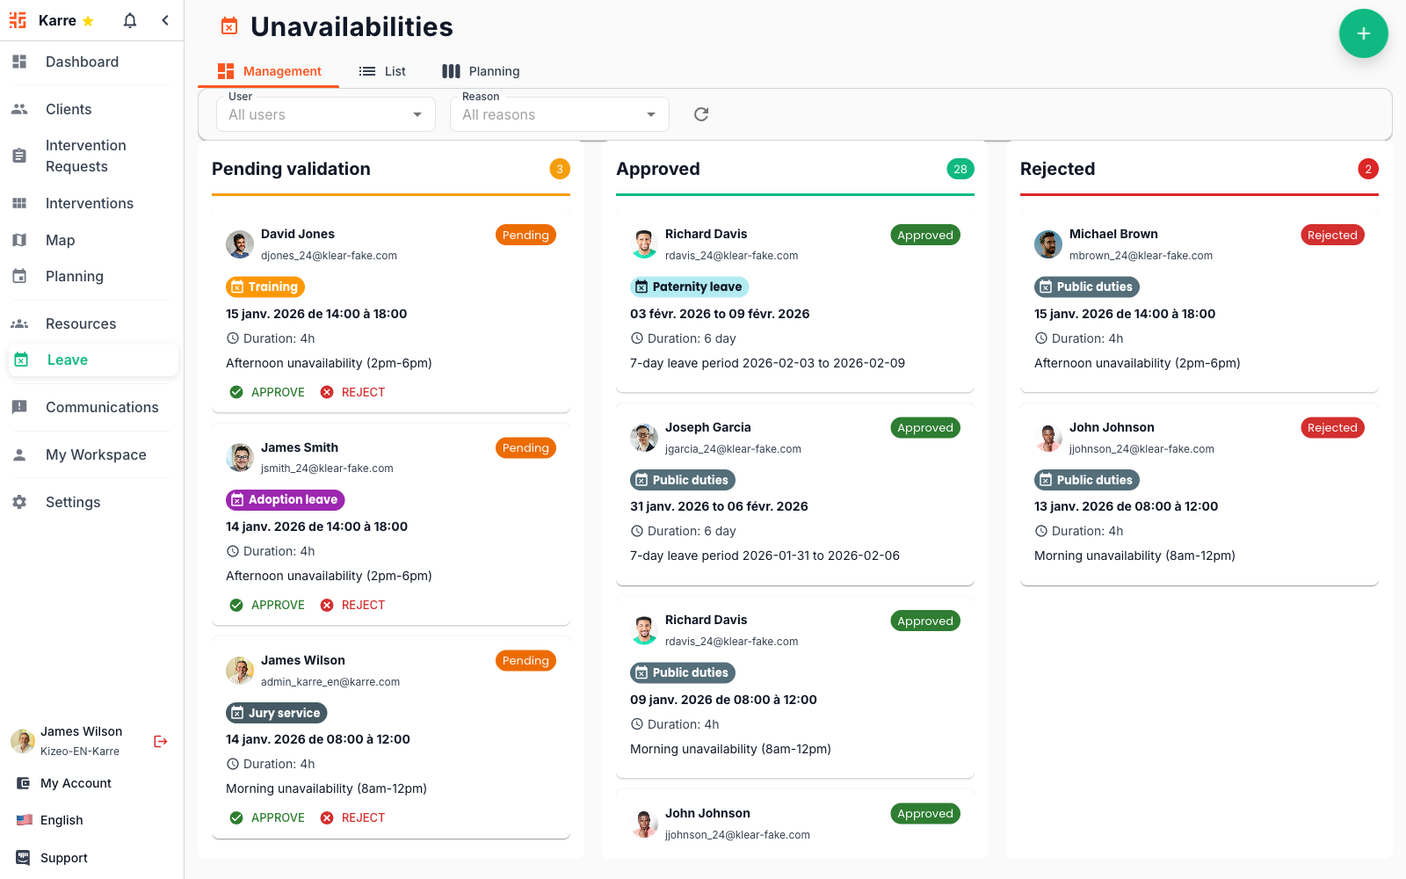1406x879 pixels.
Task: Go to Communications in the sidebar
Action: click(x=102, y=407)
